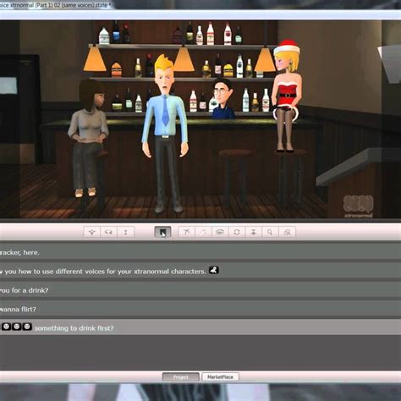Image resolution: width=401 pixels, height=401 pixels.
Task: Select the 'you for a drink?' line
Action: tap(200, 289)
